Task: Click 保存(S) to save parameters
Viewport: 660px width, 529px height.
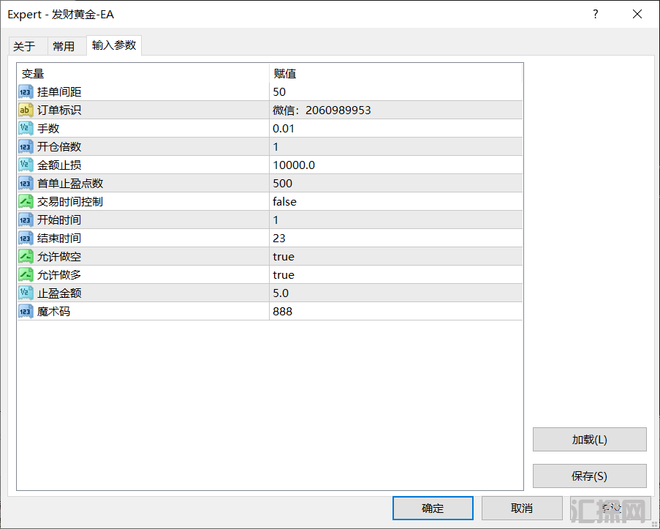Action: click(589, 476)
